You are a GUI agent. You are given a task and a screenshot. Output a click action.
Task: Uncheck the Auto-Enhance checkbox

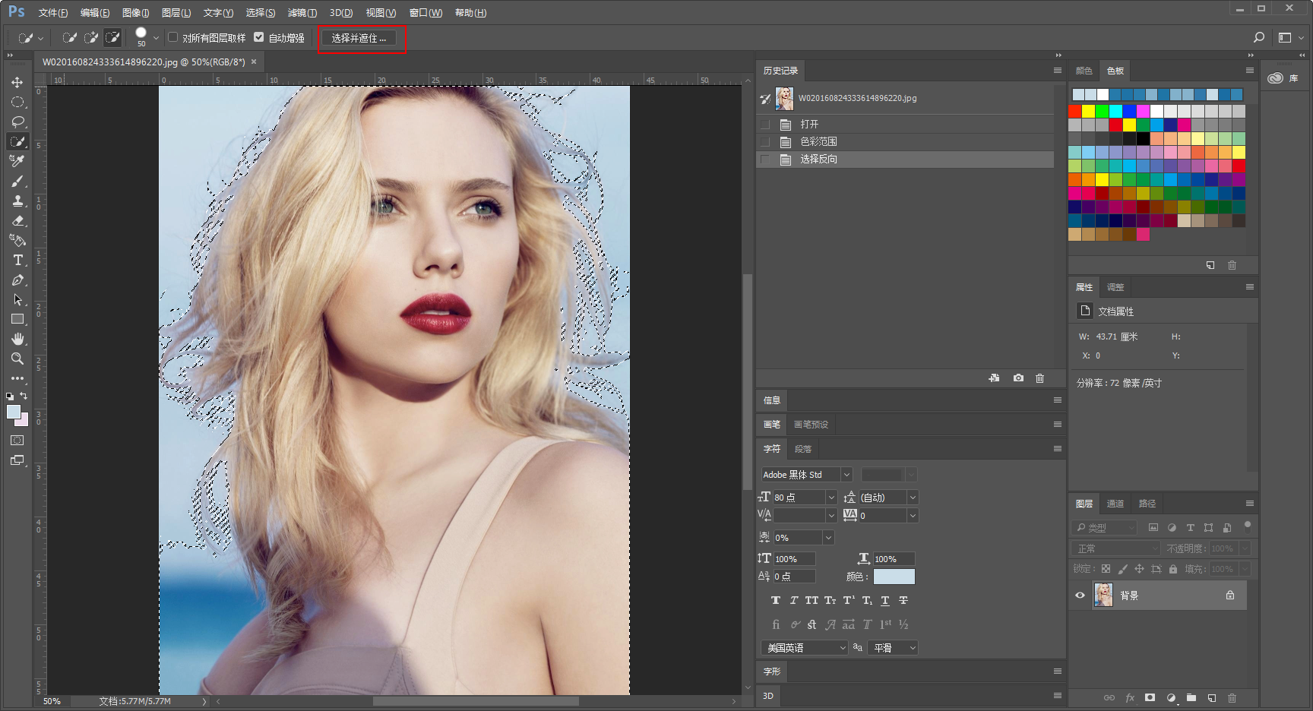point(259,37)
